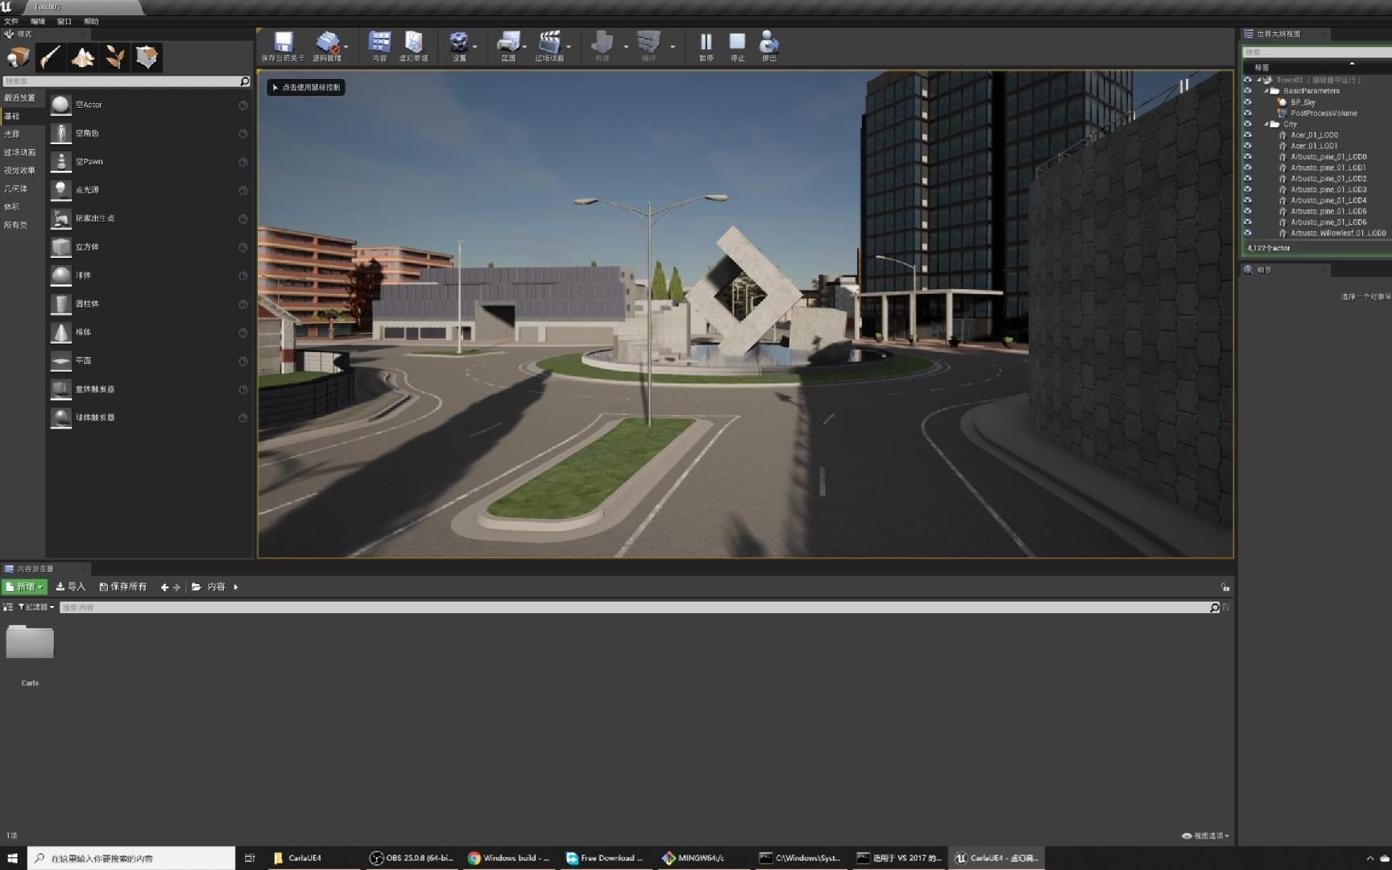The height and width of the screenshot is (870, 1392).
Task: Select the Foliage mode icon
Action: coord(114,57)
